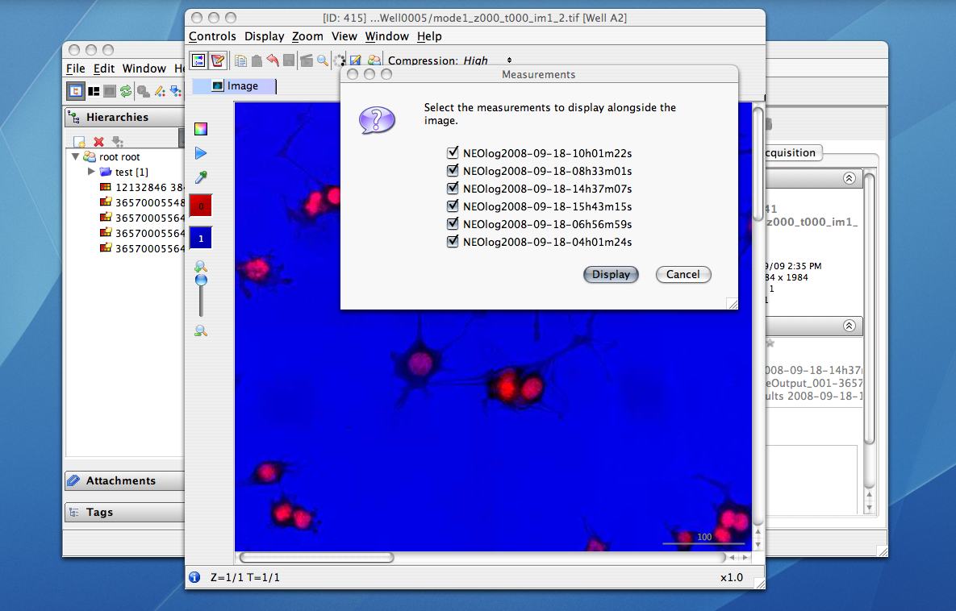Click the red X delete icon
Screen dimensions: 956x611
(99, 141)
